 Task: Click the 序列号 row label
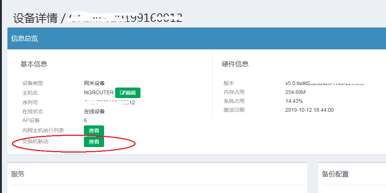click(x=30, y=102)
